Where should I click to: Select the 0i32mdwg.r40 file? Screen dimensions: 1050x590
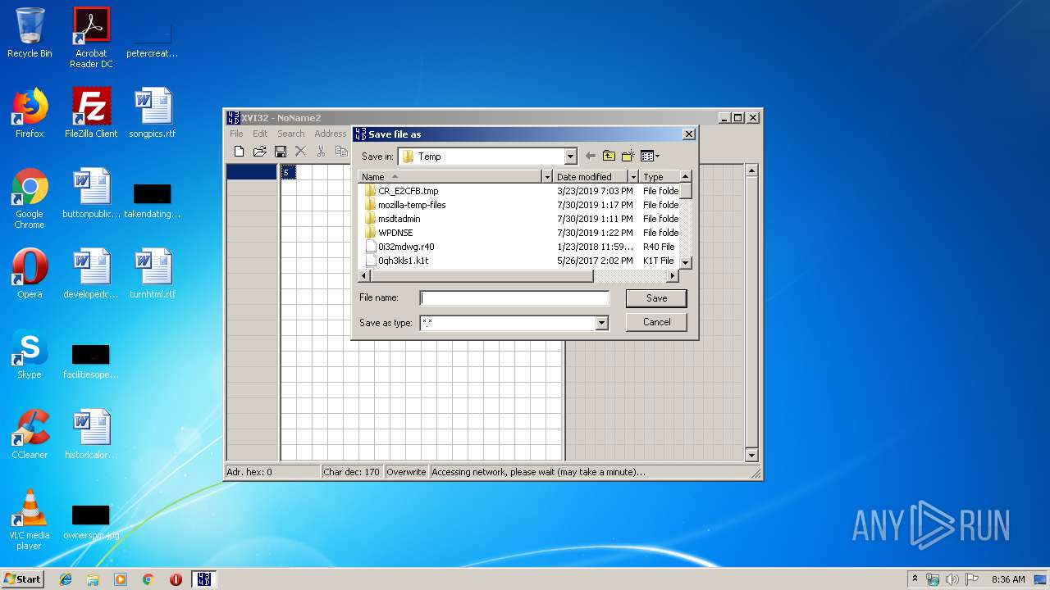(x=399, y=247)
